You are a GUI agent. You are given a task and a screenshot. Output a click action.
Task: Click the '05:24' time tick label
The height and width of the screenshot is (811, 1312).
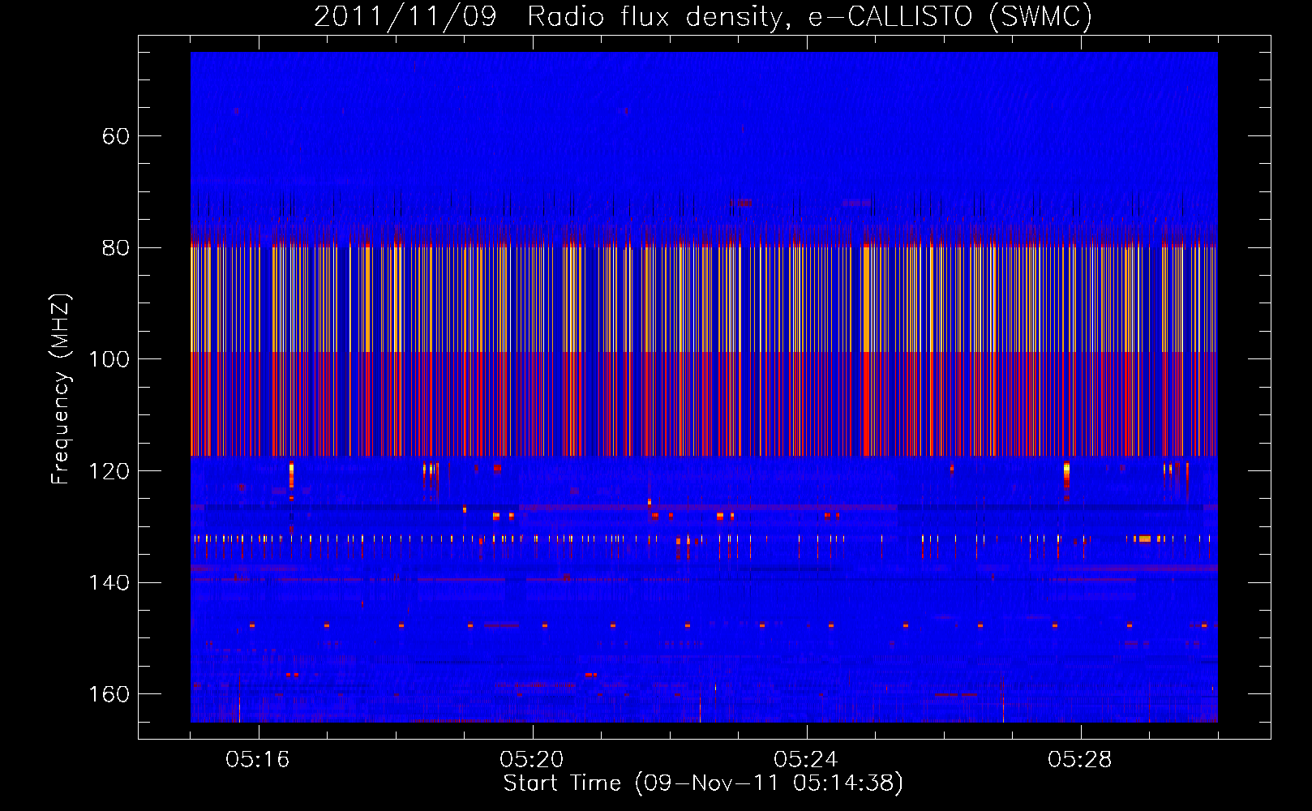(x=806, y=760)
